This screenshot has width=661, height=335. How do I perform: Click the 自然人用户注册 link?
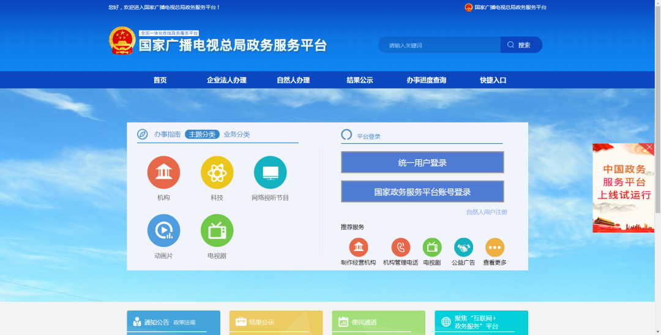coord(487,213)
